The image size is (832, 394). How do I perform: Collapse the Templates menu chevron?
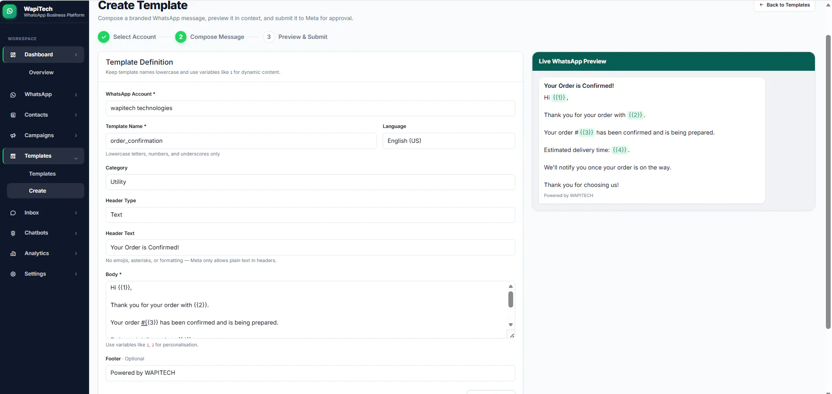coord(76,158)
